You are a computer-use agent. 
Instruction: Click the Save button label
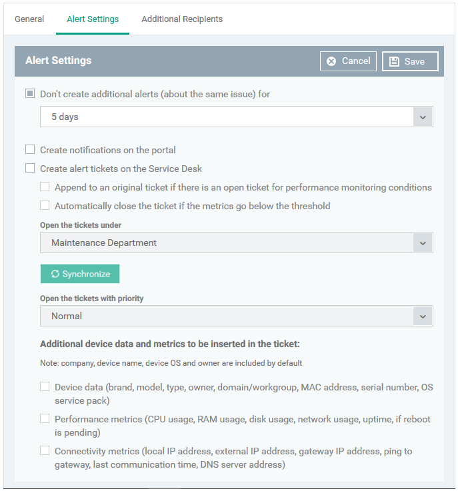[x=415, y=61]
